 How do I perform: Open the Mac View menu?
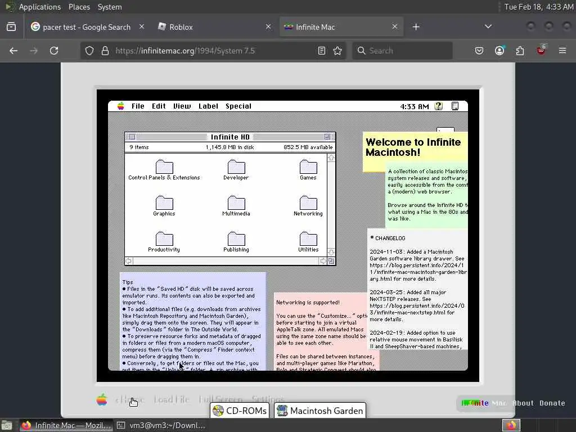[182, 106]
